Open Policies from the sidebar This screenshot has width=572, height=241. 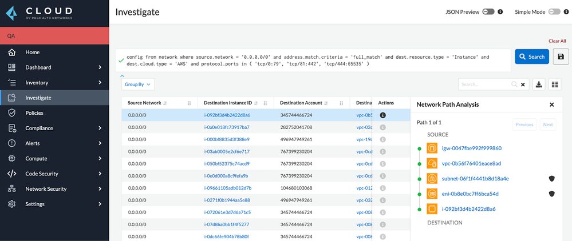34,113
